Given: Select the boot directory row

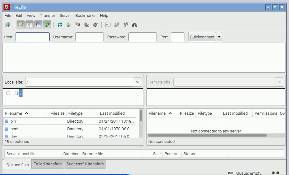Looking at the screenshot, I should pyautogui.click(x=70, y=129).
